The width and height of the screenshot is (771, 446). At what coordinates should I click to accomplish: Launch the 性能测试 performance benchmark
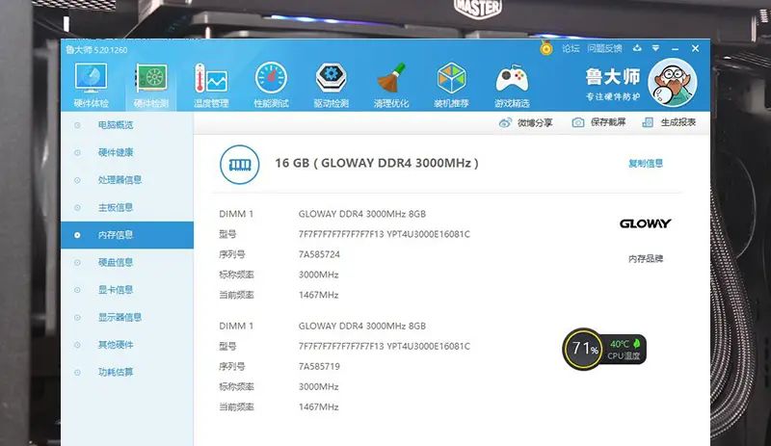(271, 86)
